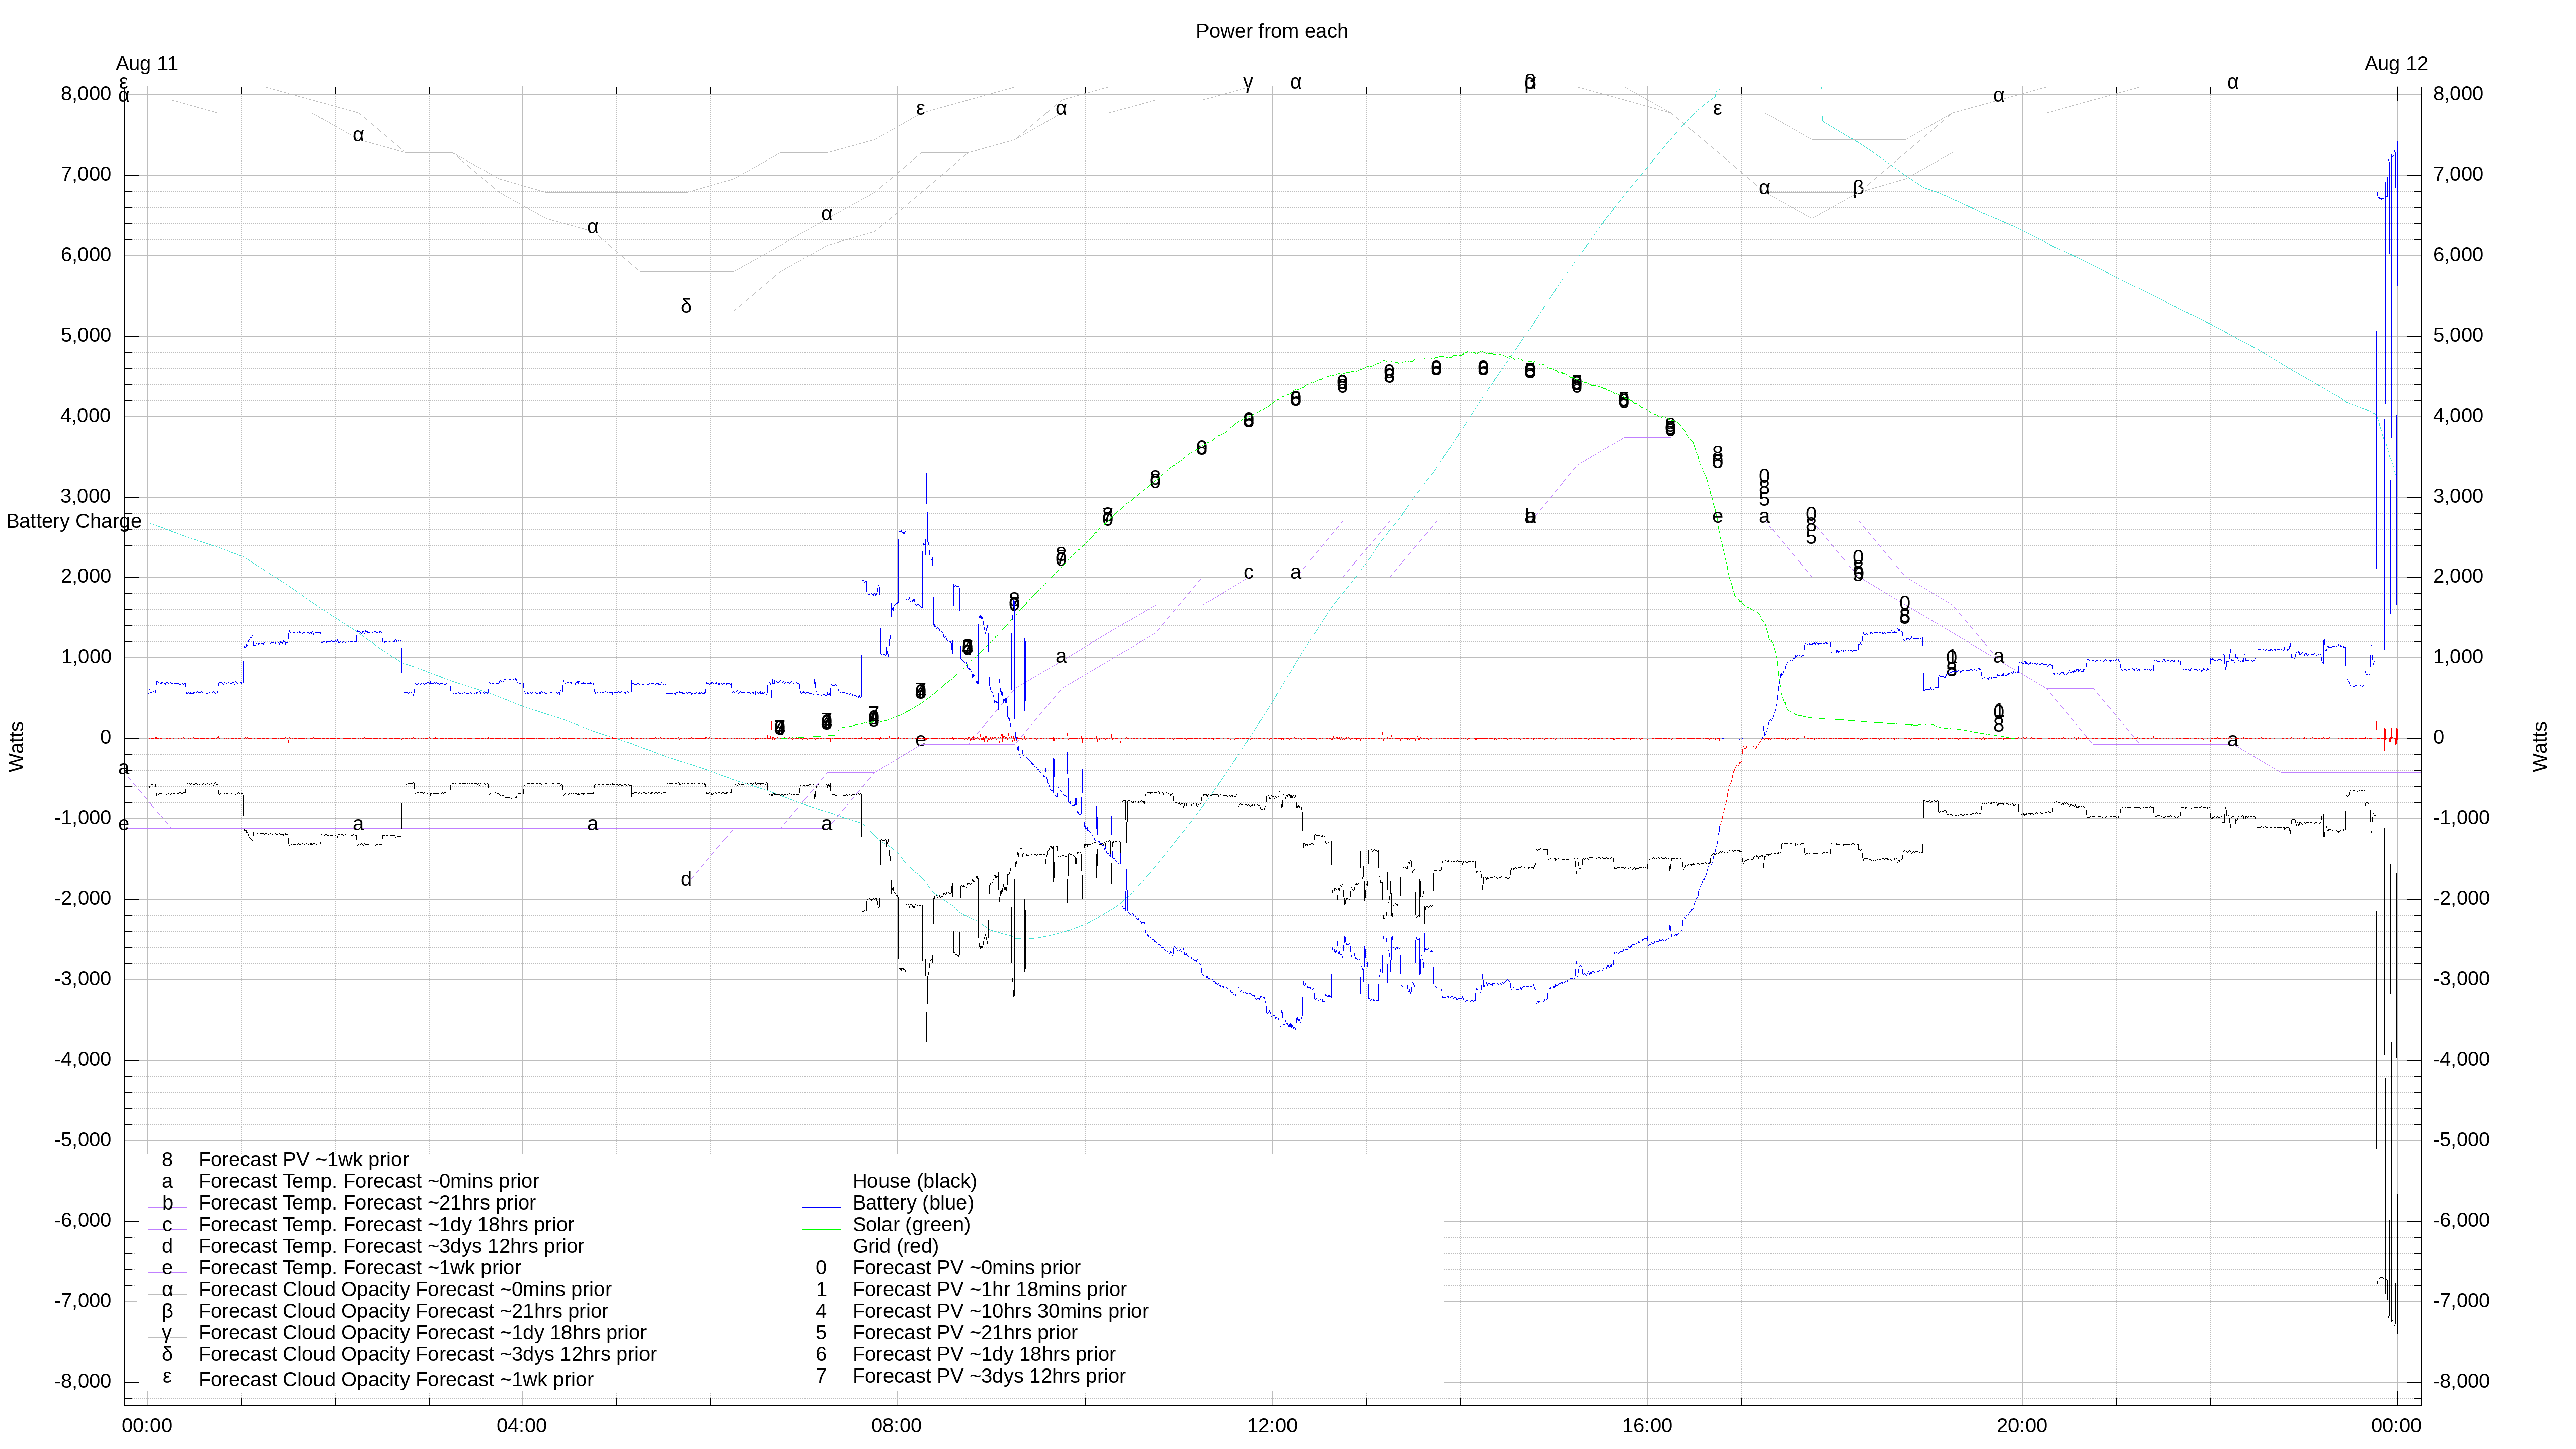The image size is (2576, 1449).
Task: Click legend 'Forecast Cloud Opacity Forecast ~1wk prior'
Action: tap(396, 1380)
